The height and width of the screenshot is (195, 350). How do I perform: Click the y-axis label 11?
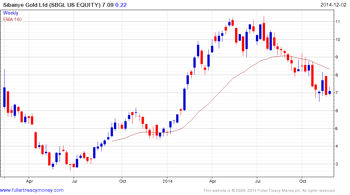tap(338, 22)
